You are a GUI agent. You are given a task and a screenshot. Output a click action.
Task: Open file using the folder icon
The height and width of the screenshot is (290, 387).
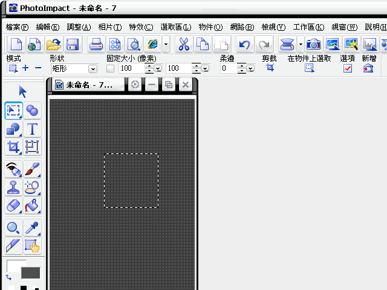pos(54,45)
